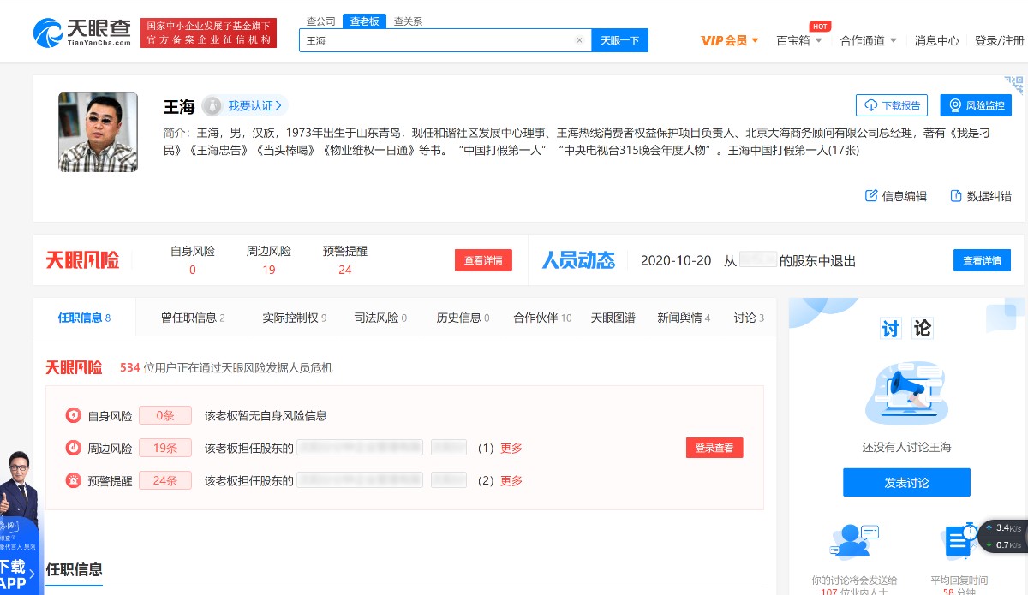The width and height of the screenshot is (1028, 595).
Task: Click the network speed indicator widget
Action: click(x=1001, y=536)
